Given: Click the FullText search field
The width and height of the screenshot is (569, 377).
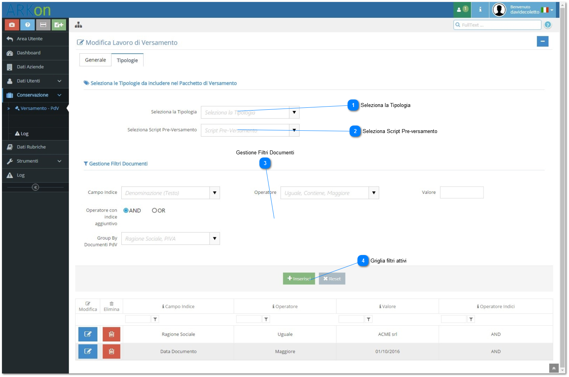Looking at the screenshot, I should coord(497,25).
